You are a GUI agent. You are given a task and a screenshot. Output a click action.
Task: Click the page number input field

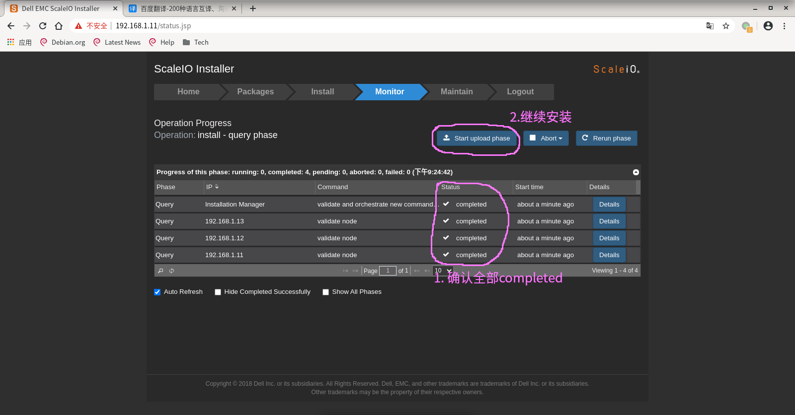click(388, 271)
